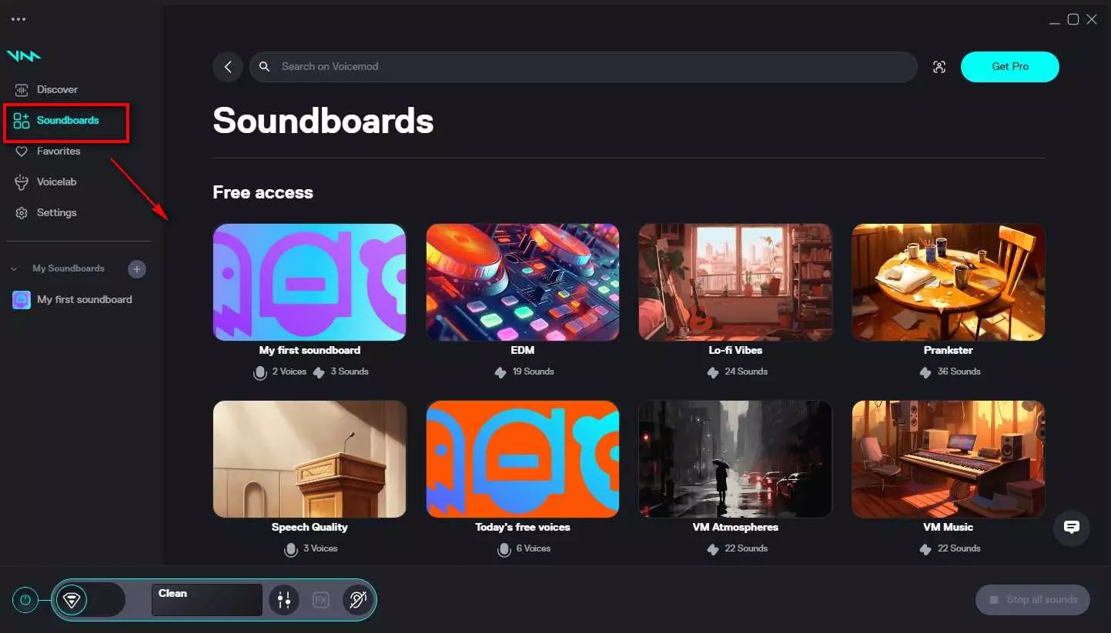Focus the Search on Voicemod field
The image size is (1111, 633).
[x=583, y=67]
